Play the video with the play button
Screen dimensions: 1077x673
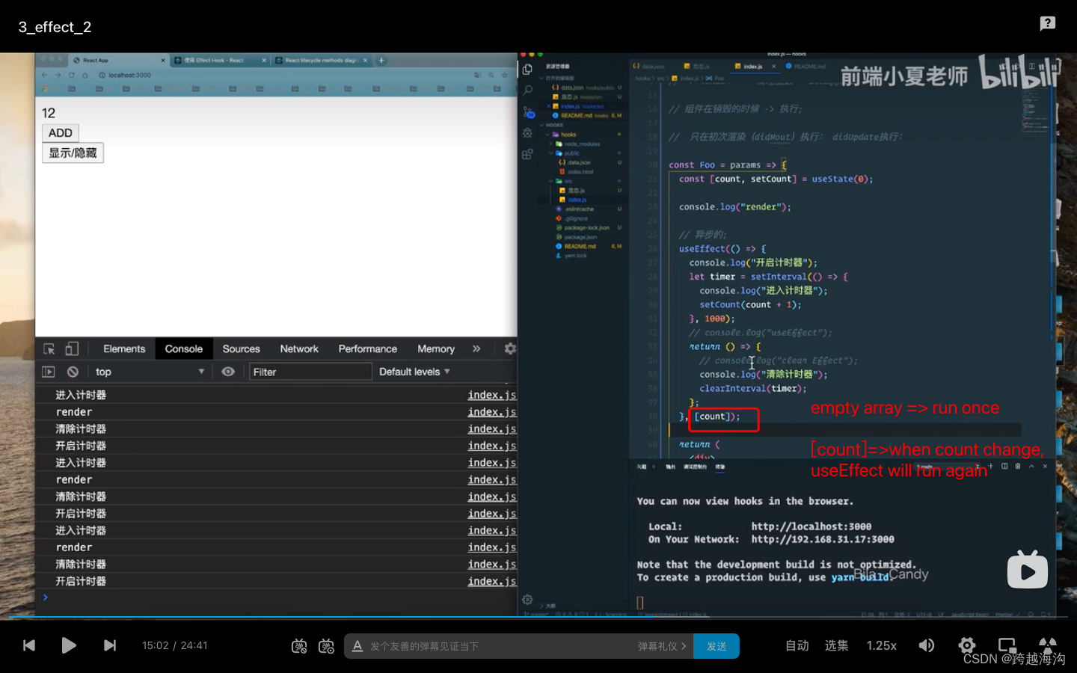coord(69,645)
